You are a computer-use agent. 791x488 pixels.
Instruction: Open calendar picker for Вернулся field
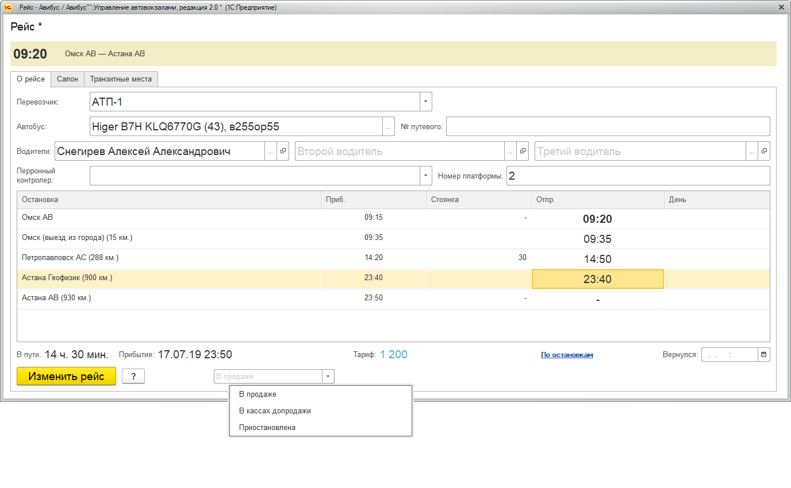pos(763,355)
